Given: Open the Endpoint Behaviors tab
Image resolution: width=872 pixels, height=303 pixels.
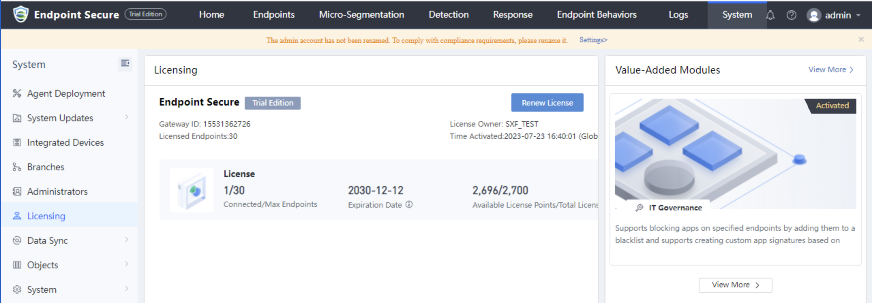Looking at the screenshot, I should (x=597, y=15).
